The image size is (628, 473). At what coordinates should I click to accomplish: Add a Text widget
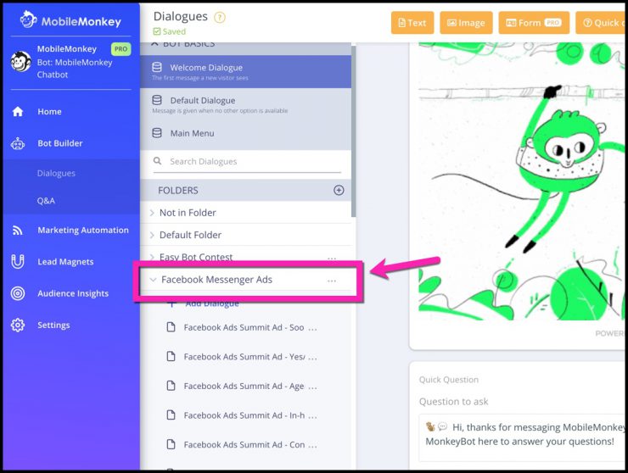coord(412,23)
